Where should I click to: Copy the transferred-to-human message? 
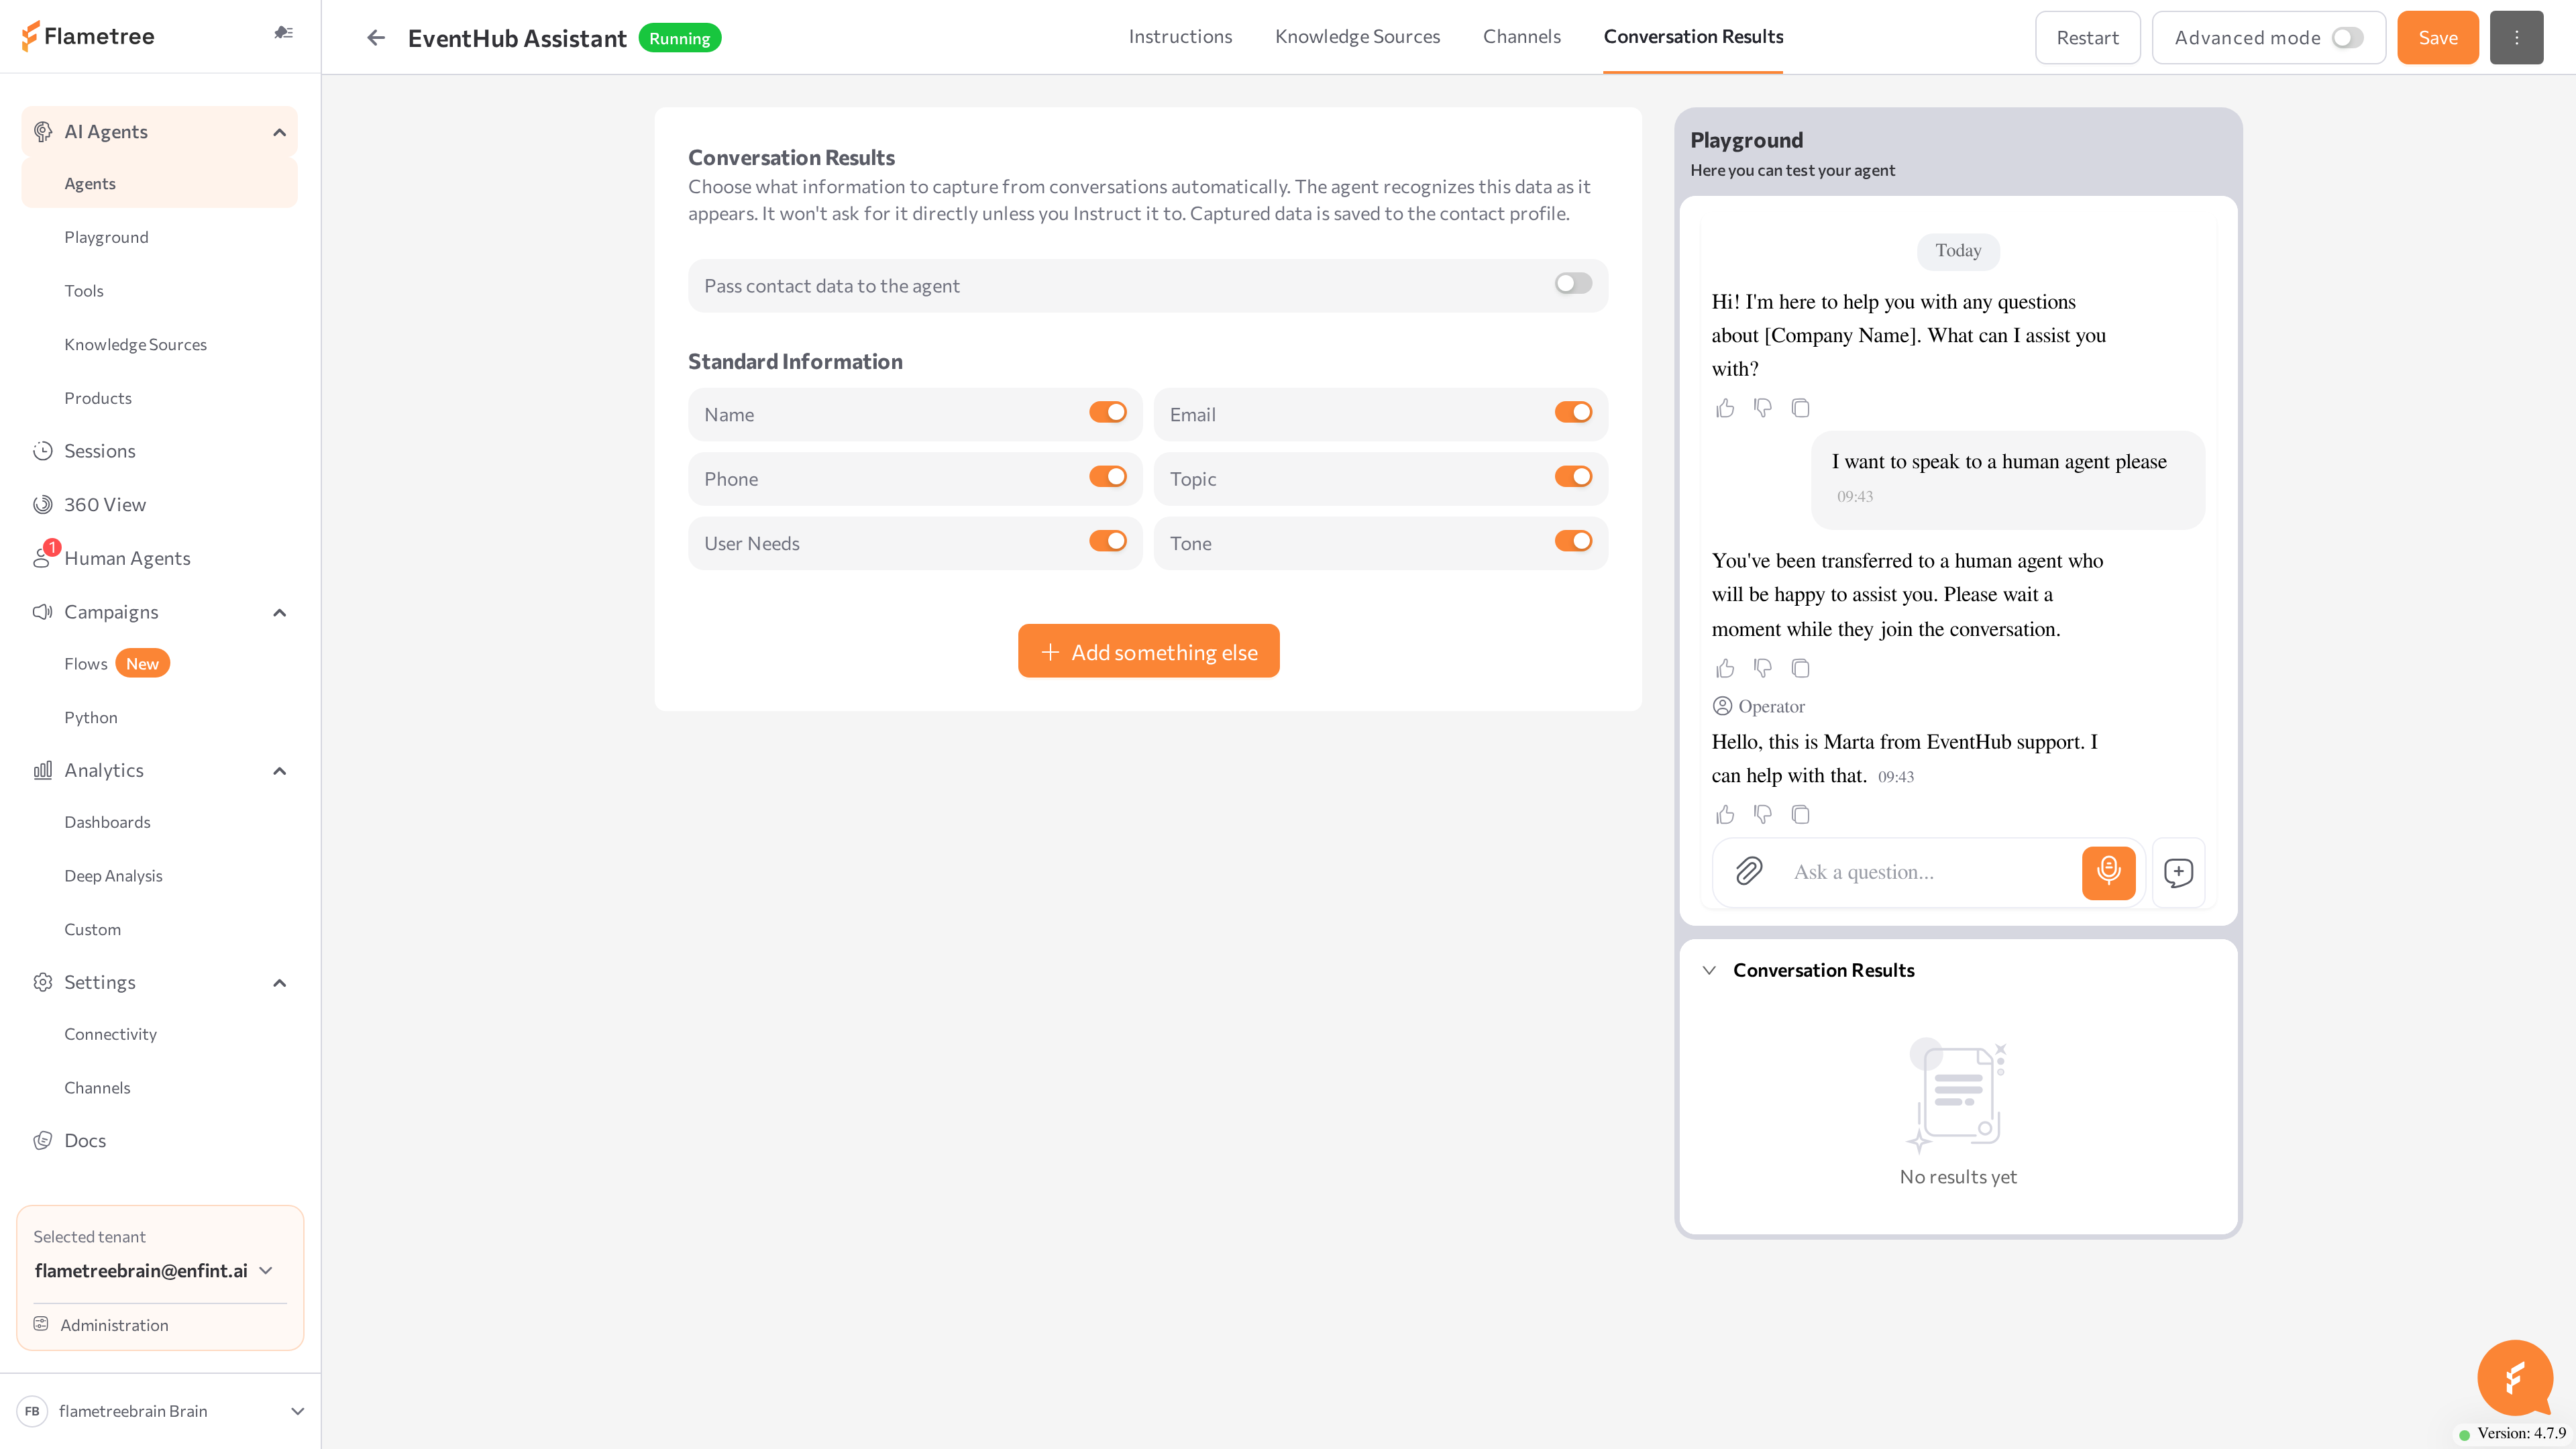[x=1801, y=668]
